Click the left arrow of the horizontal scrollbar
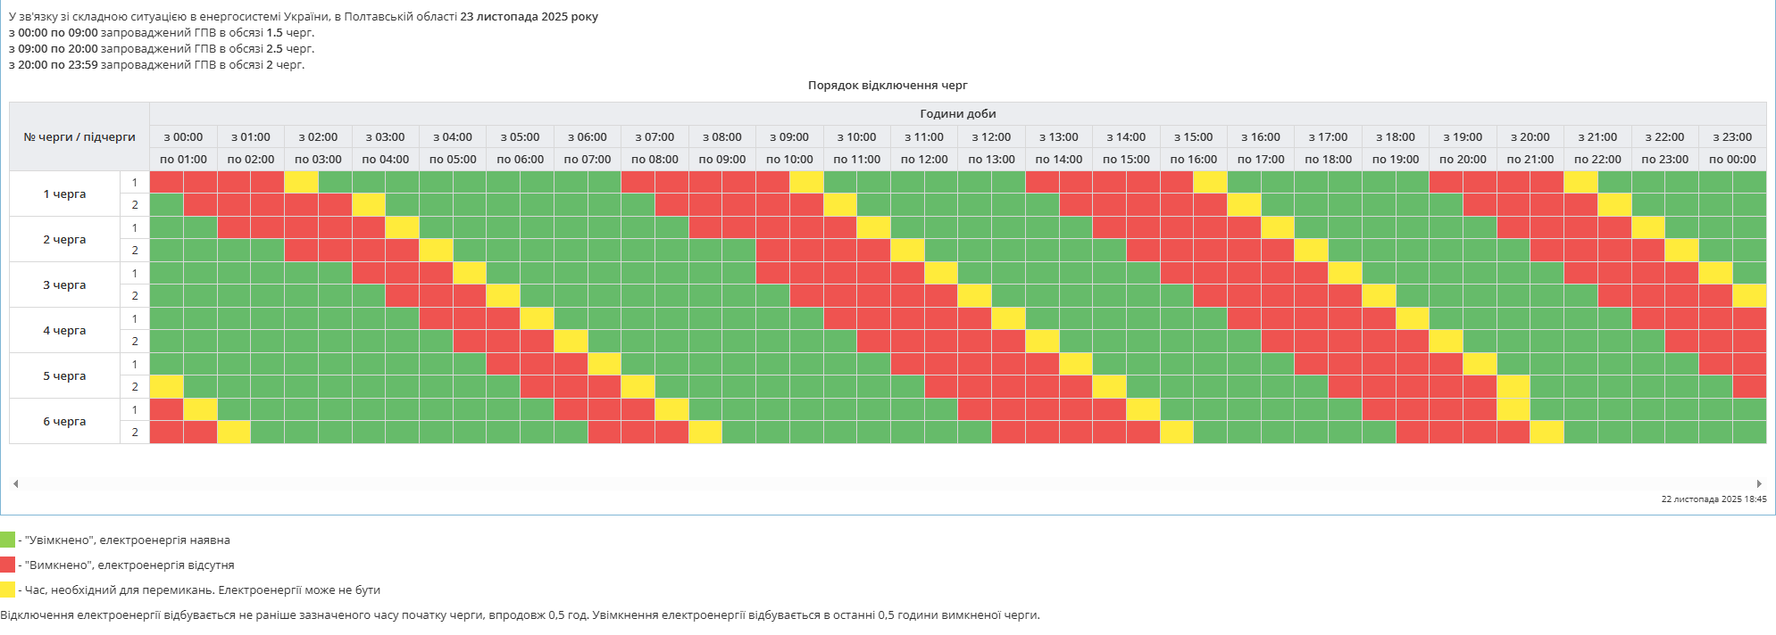The height and width of the screenshot is (635, 1776). point(15,483)
